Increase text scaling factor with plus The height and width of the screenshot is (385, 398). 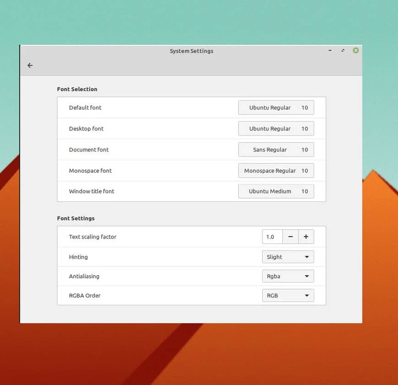tap(306, 237)
